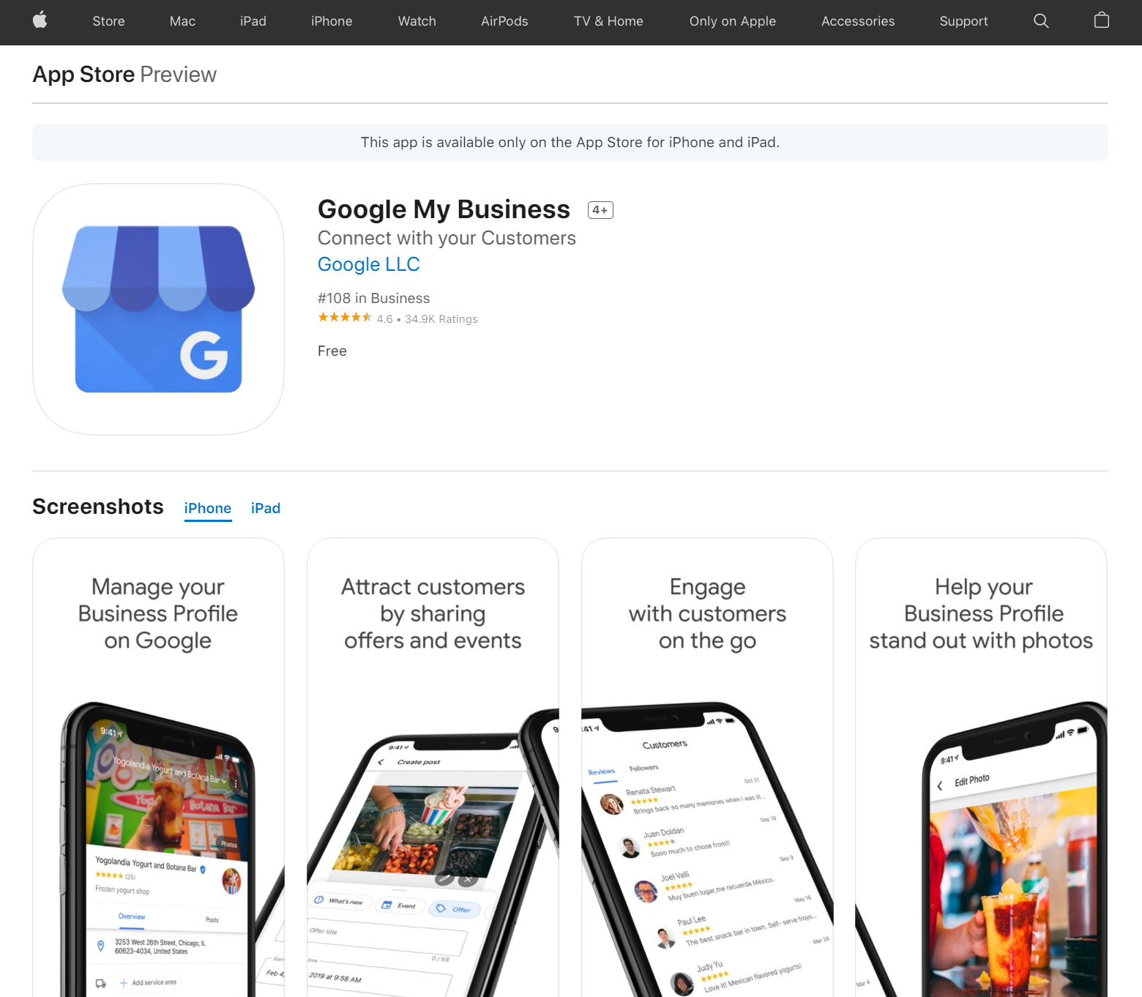Click the star rating icons
This screenshot has height=997, width=1142.
pyautogui.click(x=345, y=318)
